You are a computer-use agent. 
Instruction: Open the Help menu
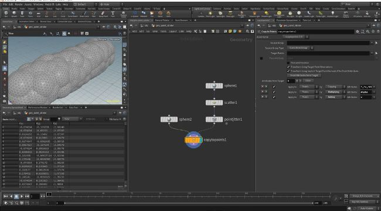point(66,5)
